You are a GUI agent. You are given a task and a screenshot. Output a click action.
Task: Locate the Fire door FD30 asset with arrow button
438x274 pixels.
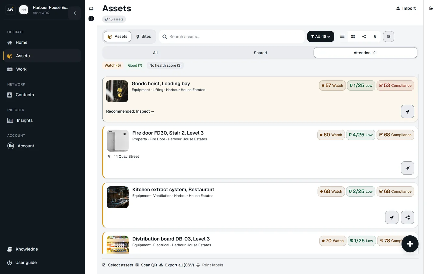click(x=408, y=168)
